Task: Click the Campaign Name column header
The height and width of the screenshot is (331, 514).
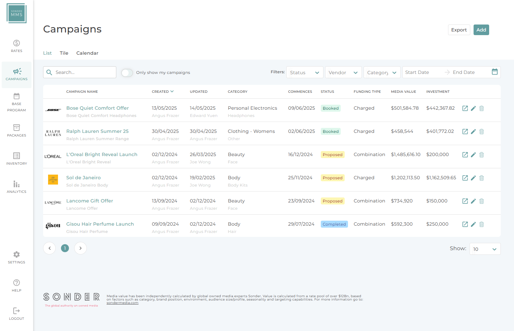Action: pyautogui.click(x=82, y=91)
